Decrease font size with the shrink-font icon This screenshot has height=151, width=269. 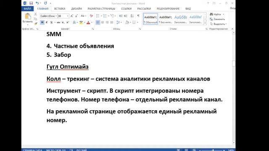tap(76, 16)
